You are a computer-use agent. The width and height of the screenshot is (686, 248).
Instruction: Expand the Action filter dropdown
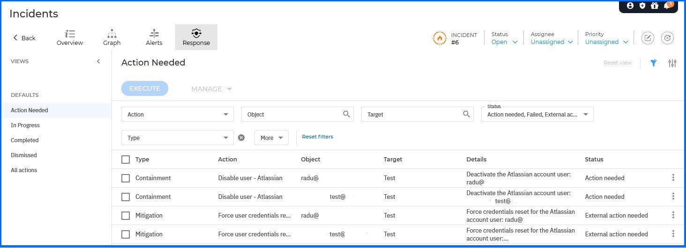(177, 114)
